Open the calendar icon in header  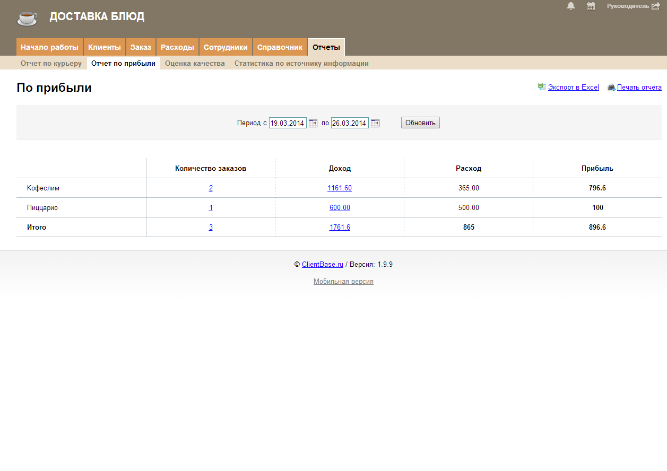point(591,6)
